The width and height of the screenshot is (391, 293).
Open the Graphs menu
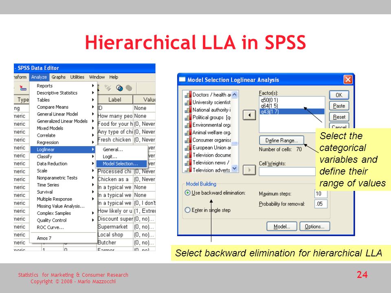pos(59,77)
